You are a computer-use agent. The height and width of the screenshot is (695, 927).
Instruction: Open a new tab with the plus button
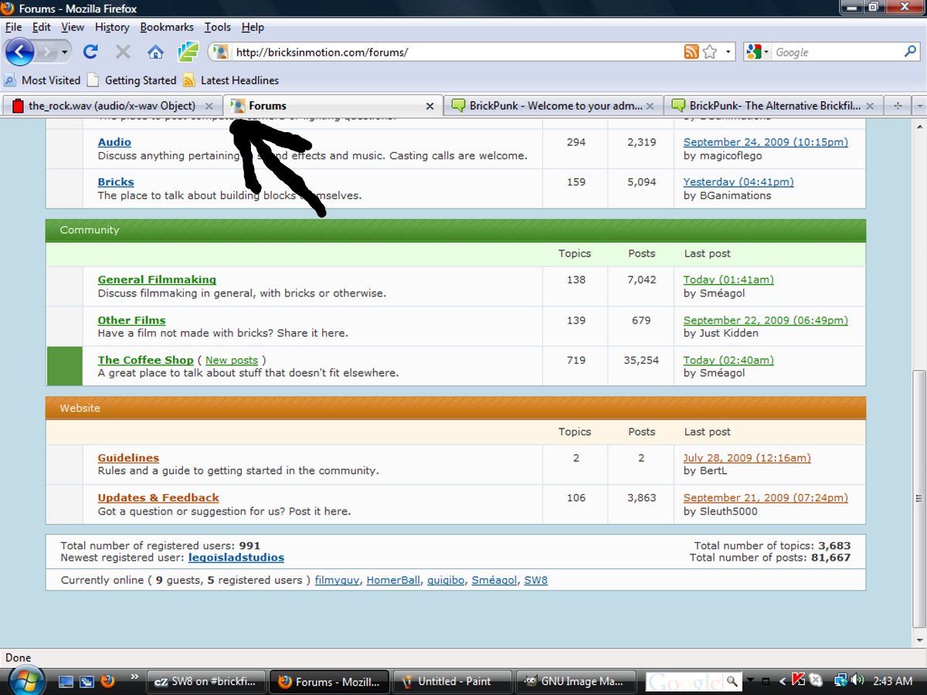(x=898, y=106)
